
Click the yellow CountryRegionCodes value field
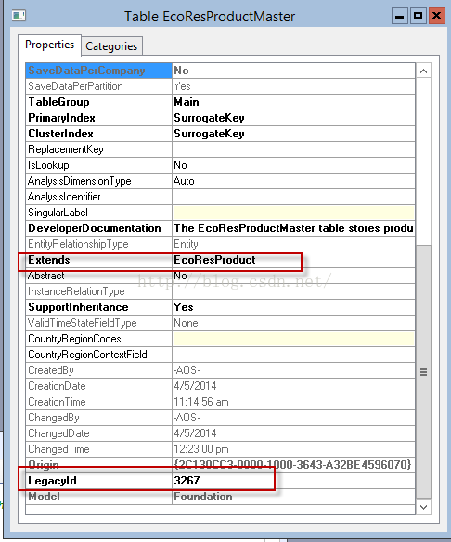pos(293,339)
